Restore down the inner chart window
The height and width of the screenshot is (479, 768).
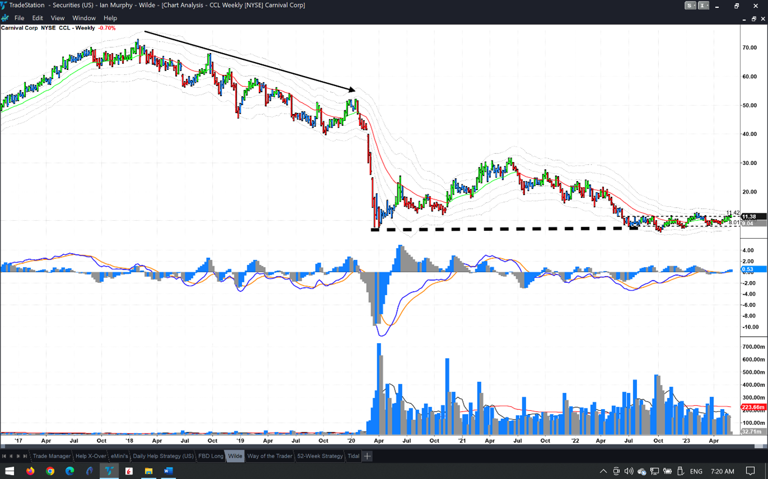(753, 18)
